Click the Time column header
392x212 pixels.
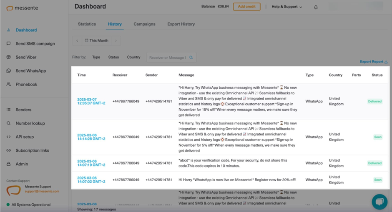[x=81, y=75]
